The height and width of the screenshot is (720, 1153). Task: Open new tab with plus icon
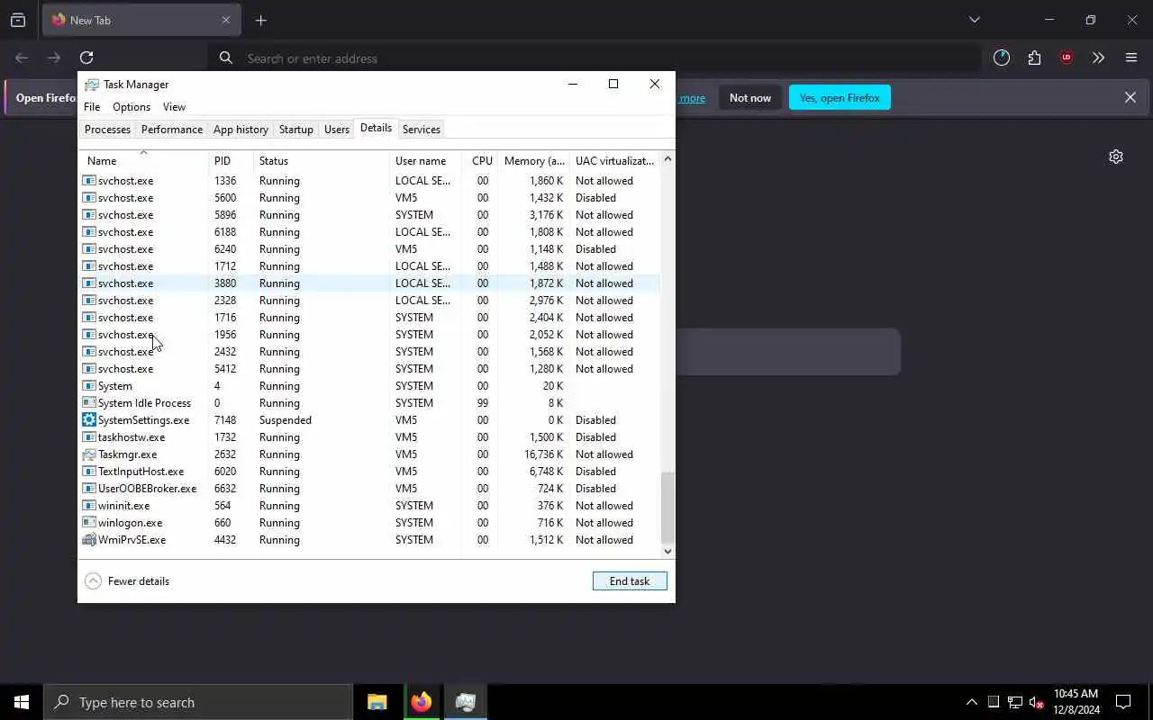tap(260, 20)
